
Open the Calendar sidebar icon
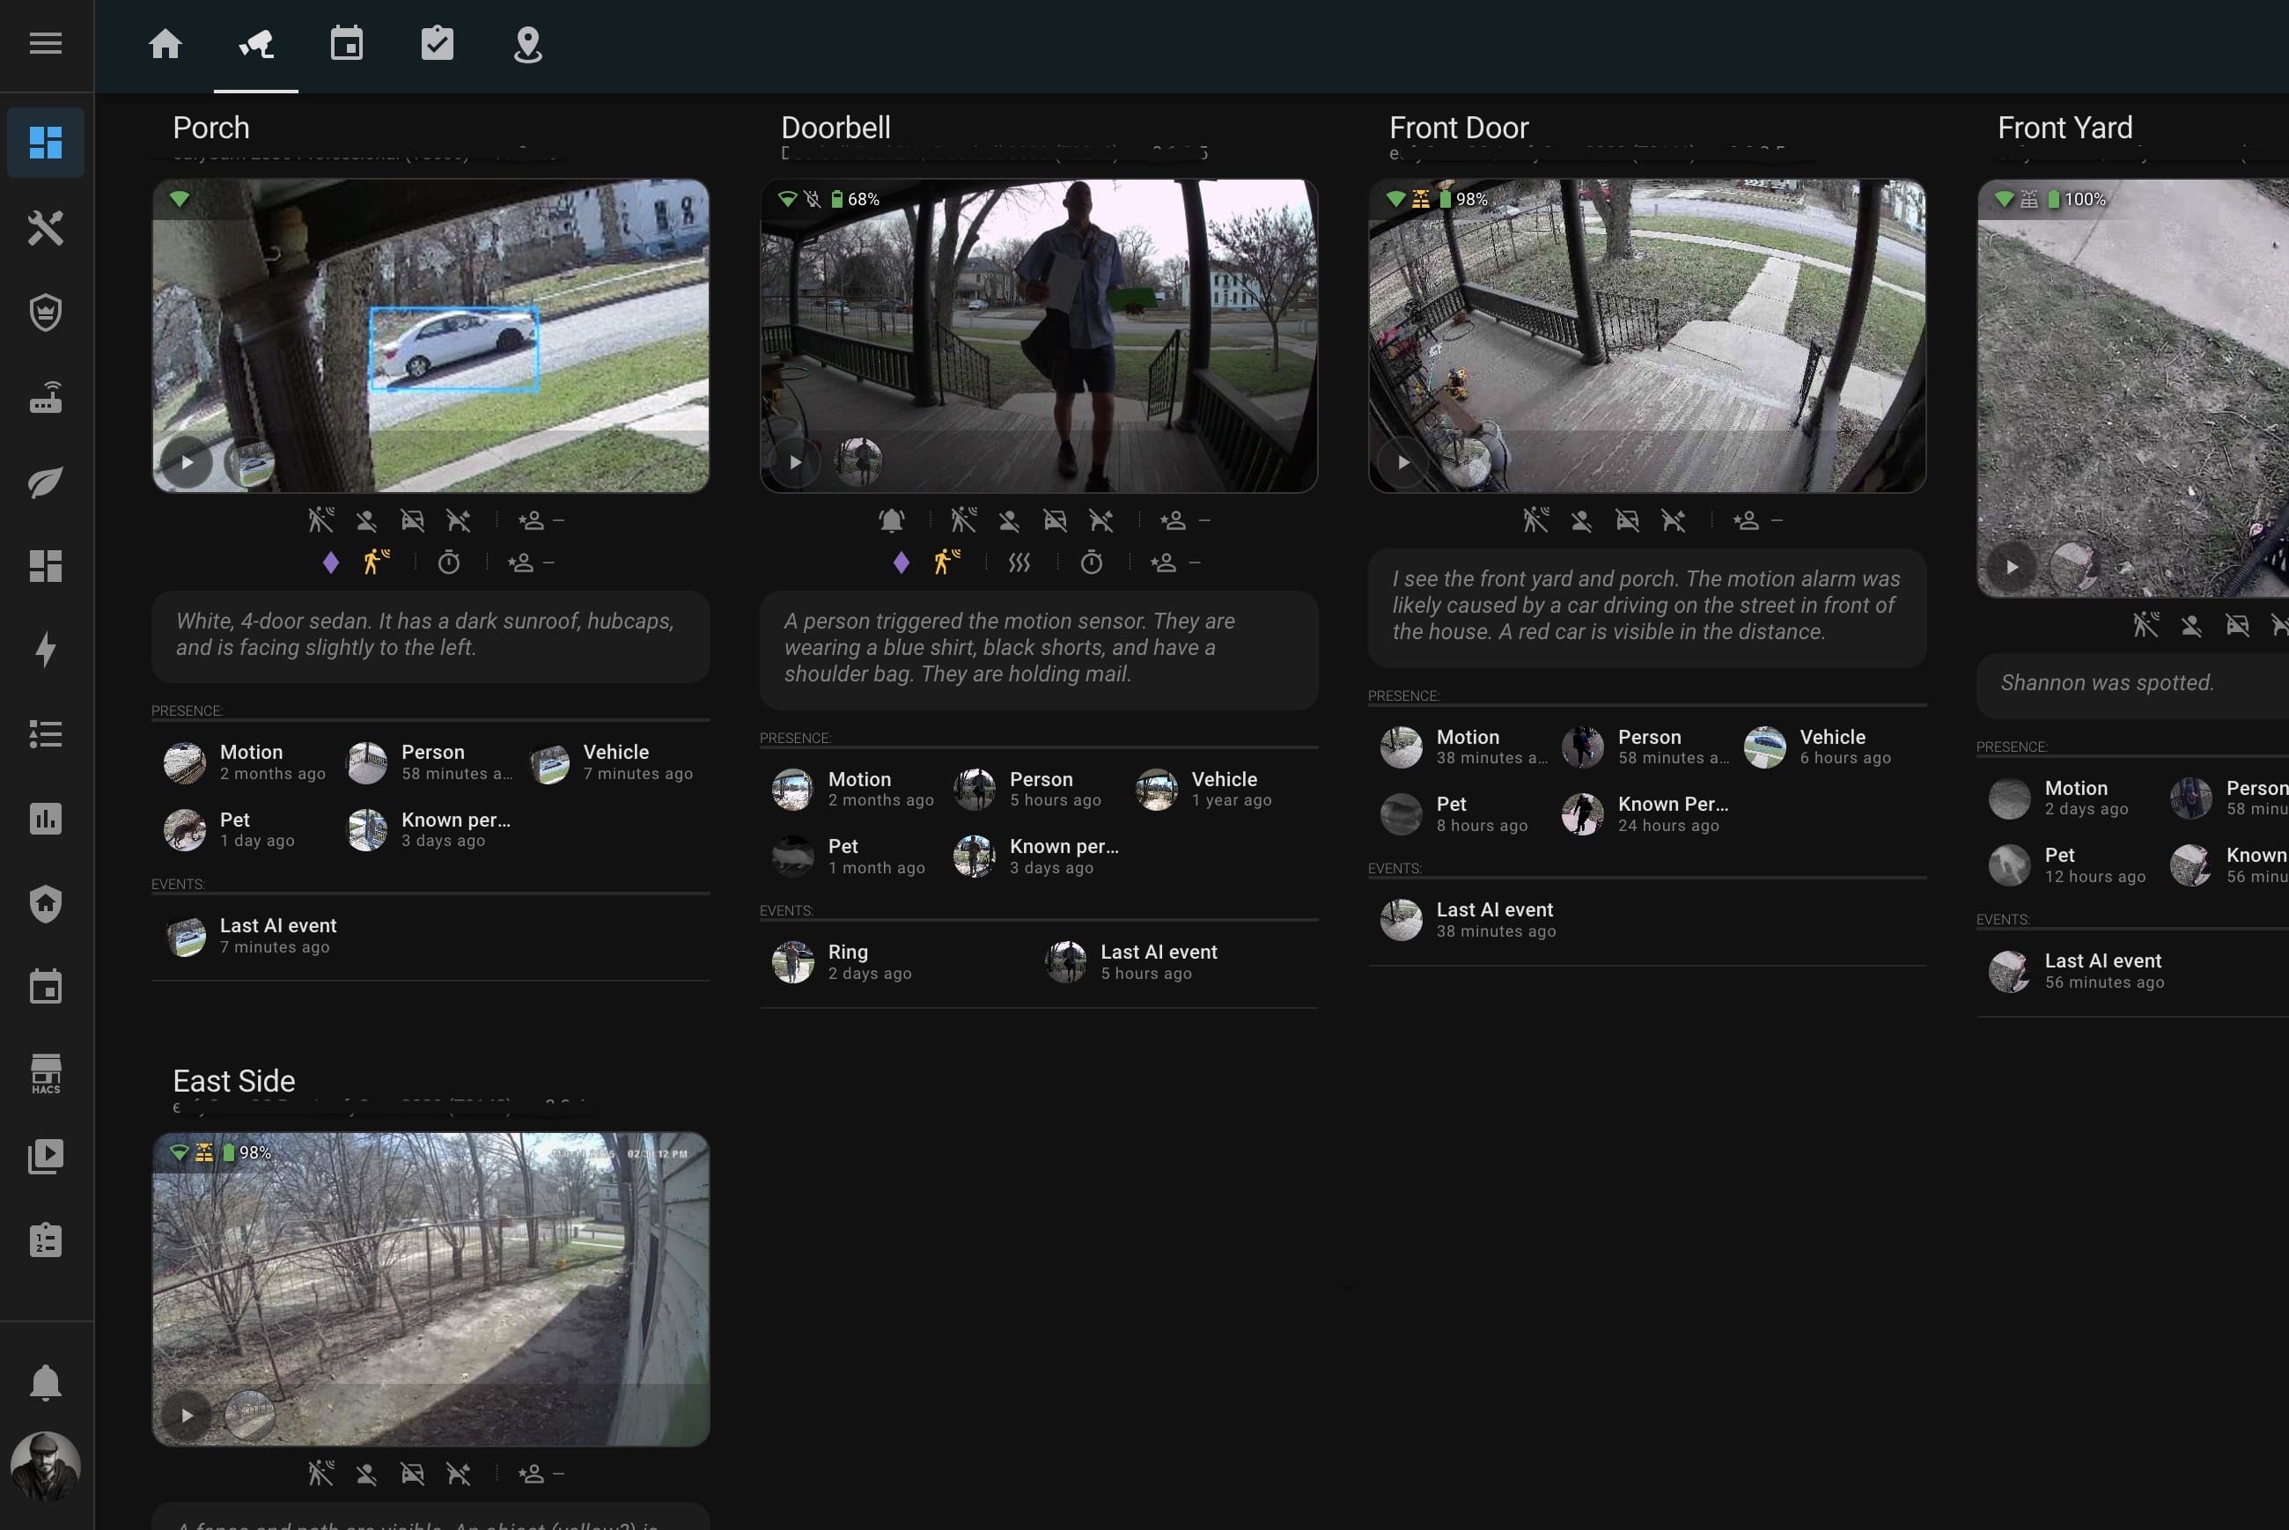pos(46,988)
